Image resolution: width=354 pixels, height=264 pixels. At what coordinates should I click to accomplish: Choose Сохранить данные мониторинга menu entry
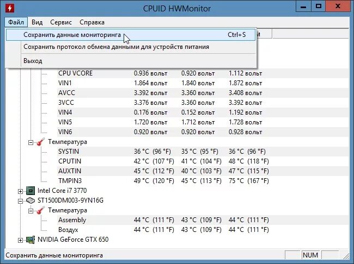pos(131,35)
